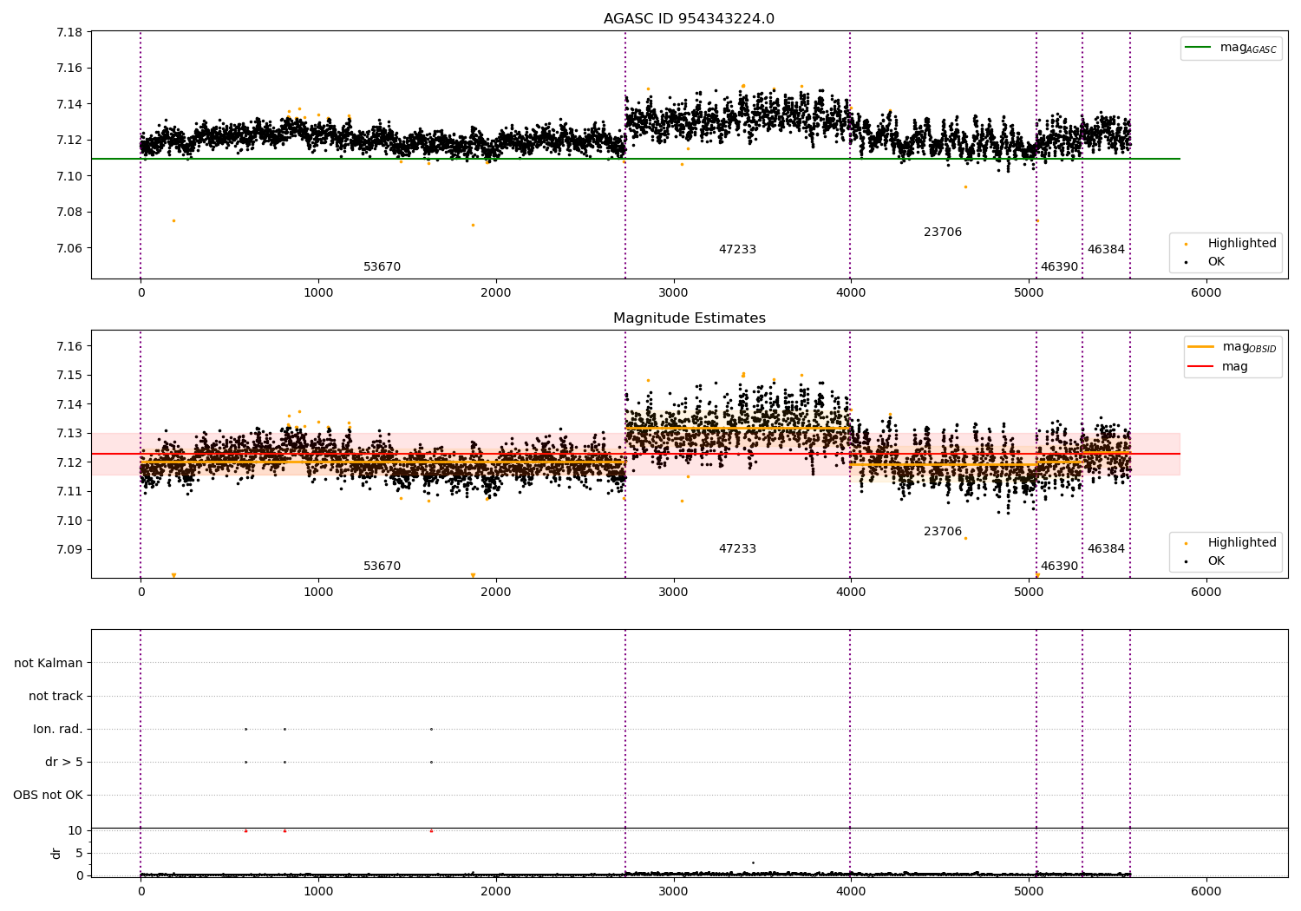The height and width of the screenshot is (911, 1301).
Task: Click obsid label 46384 in top plot
Action: click(x=1106, y=250)
